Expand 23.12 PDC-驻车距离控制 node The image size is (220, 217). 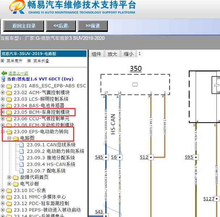pyautogui.click(x=3, y=203)
